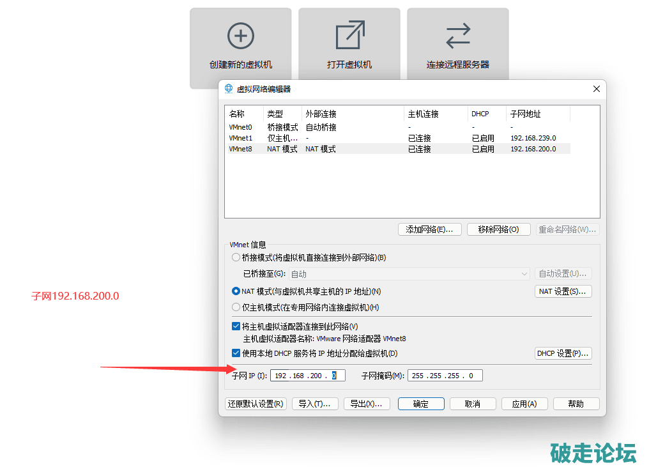Select the VMnet8 NAT network row
649x467 pixels.
(241, 149)
